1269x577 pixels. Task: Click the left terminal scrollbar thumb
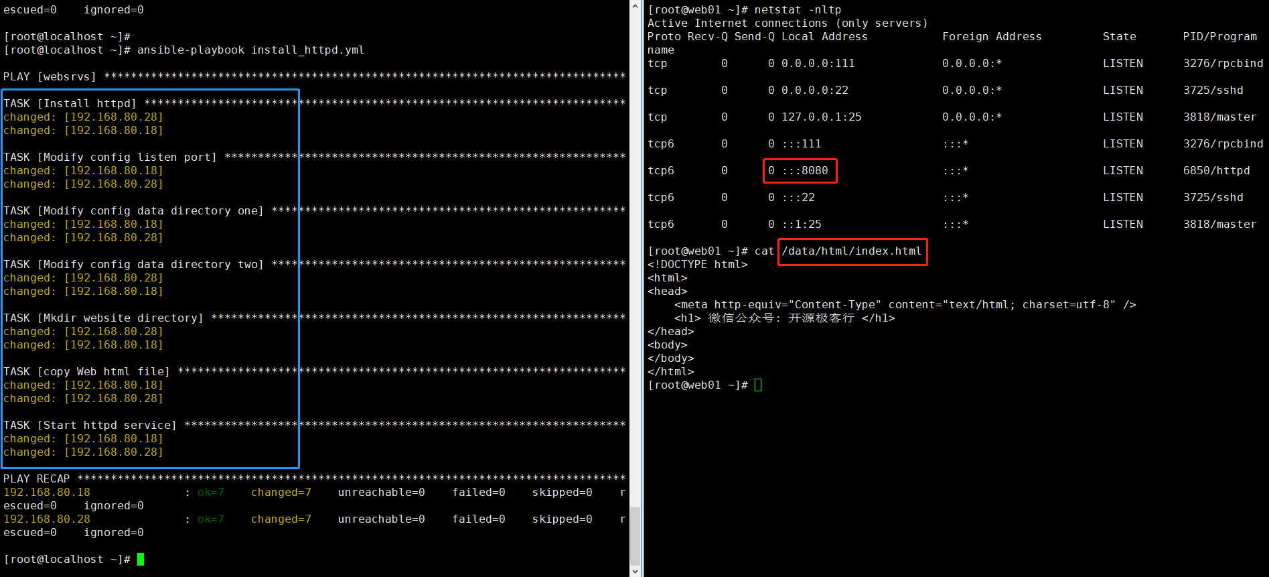(635, 536)
